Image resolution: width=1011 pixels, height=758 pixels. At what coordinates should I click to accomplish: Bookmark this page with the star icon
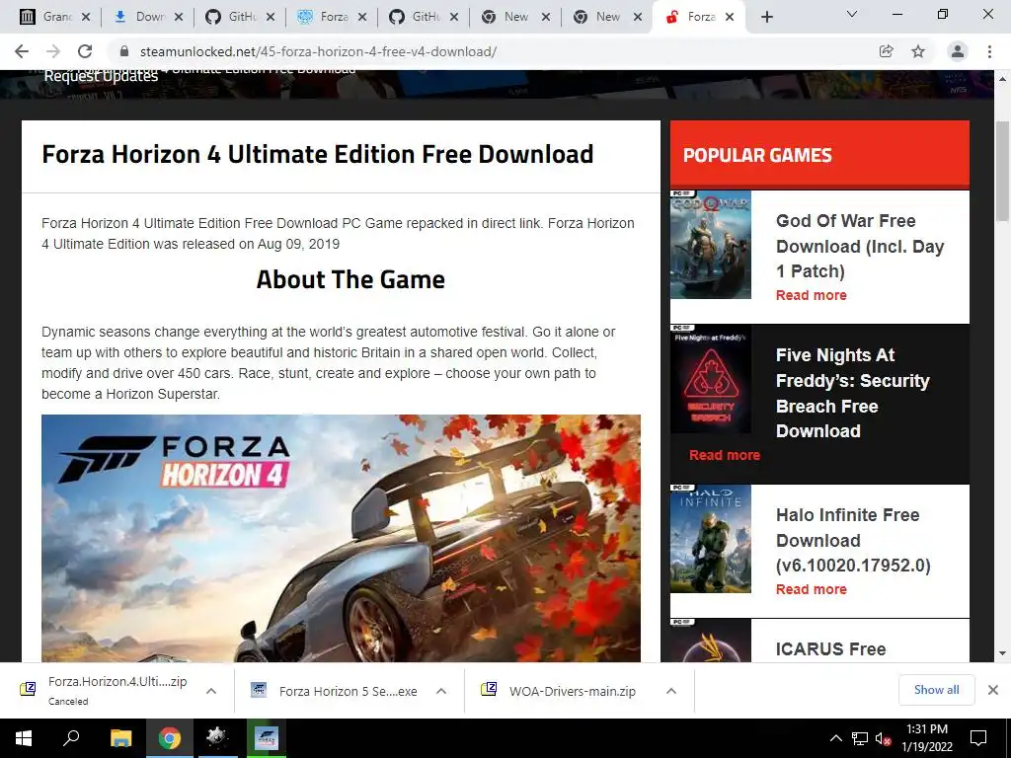(918, 51)
